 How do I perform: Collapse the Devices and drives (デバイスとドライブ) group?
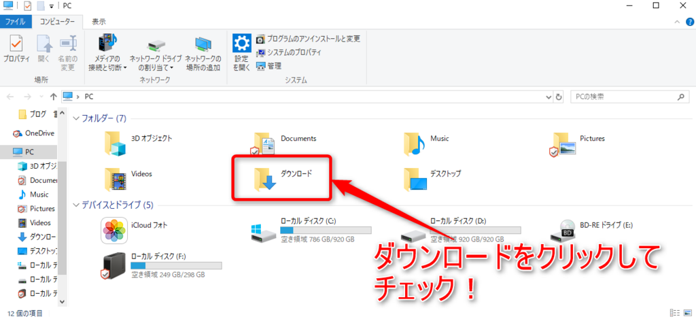click(76, 205)
